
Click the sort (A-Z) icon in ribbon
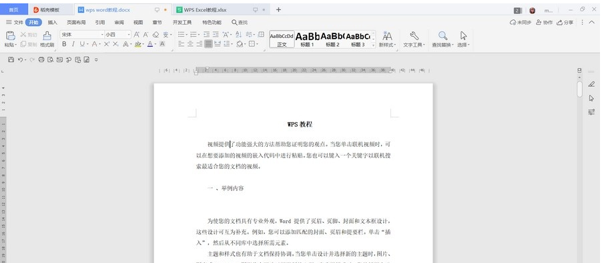point(238,35)
